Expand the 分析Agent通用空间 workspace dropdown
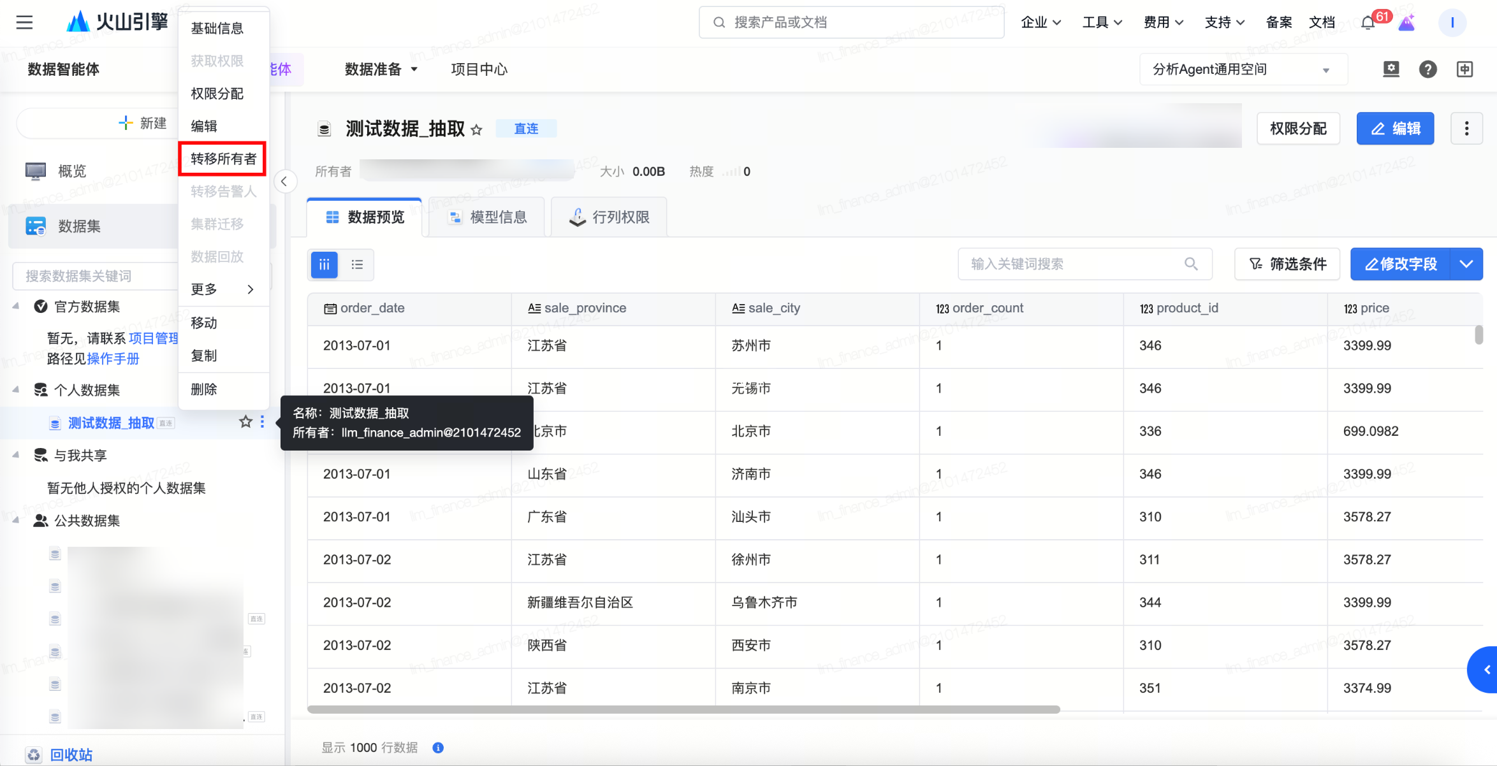1497x766 pixels. [1325, 70]
